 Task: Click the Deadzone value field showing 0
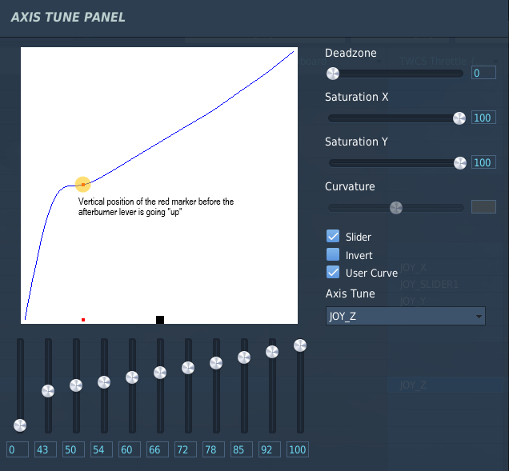click(x=483, y=73)
